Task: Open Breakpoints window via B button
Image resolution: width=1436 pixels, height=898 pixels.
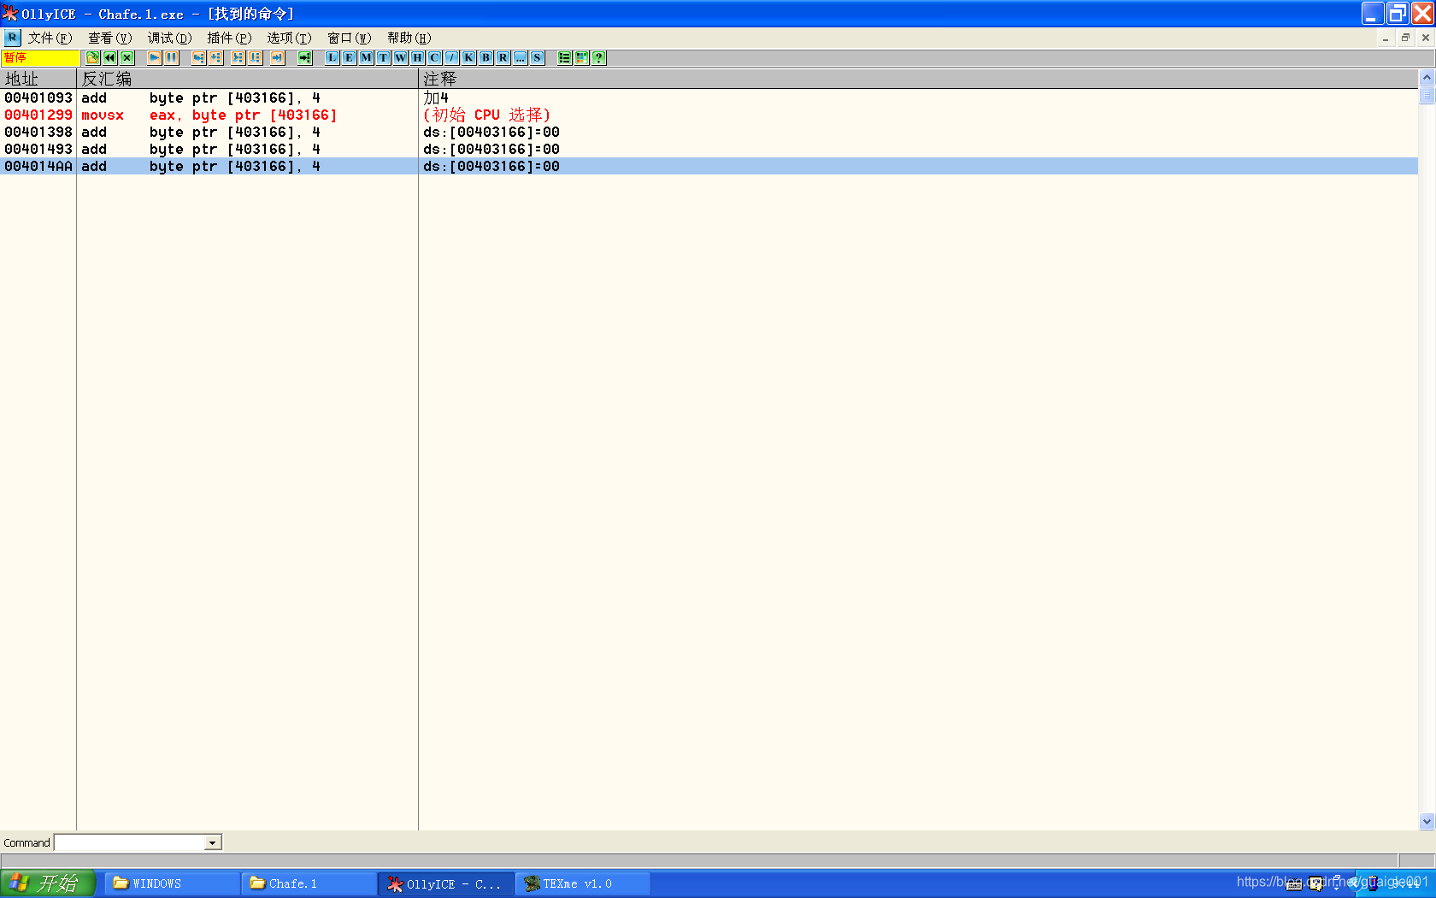Action: point(486,57)
